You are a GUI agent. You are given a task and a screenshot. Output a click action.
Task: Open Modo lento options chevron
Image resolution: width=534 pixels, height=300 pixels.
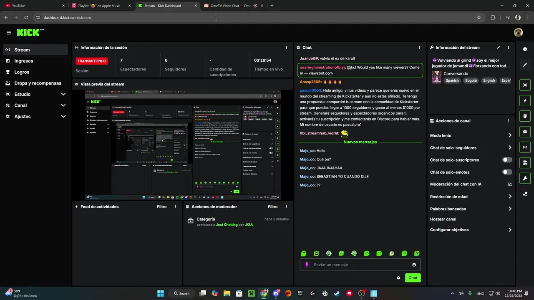tap(510, 135)
